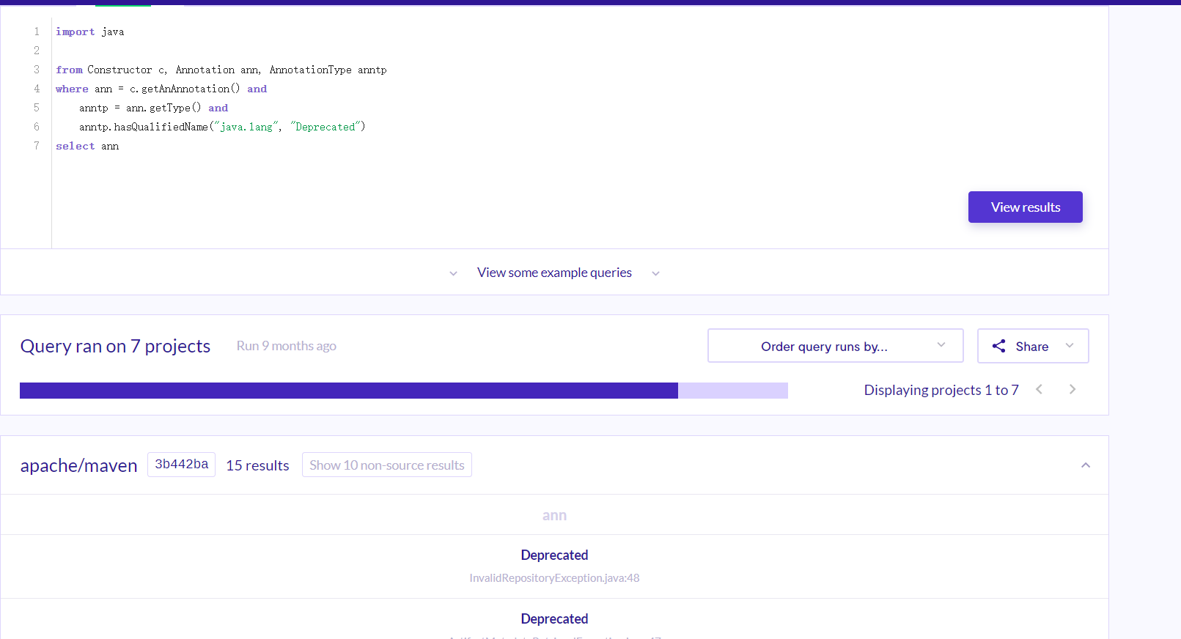The image size is (1181, 639).
Task: Go to next projects page arrow
Action: (1073, 389)
